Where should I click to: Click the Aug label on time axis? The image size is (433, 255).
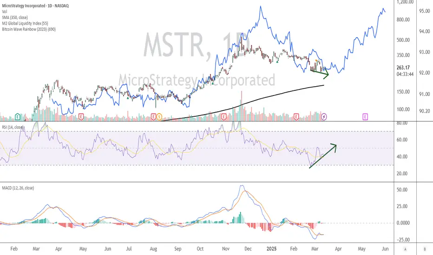tap(153, 249)
